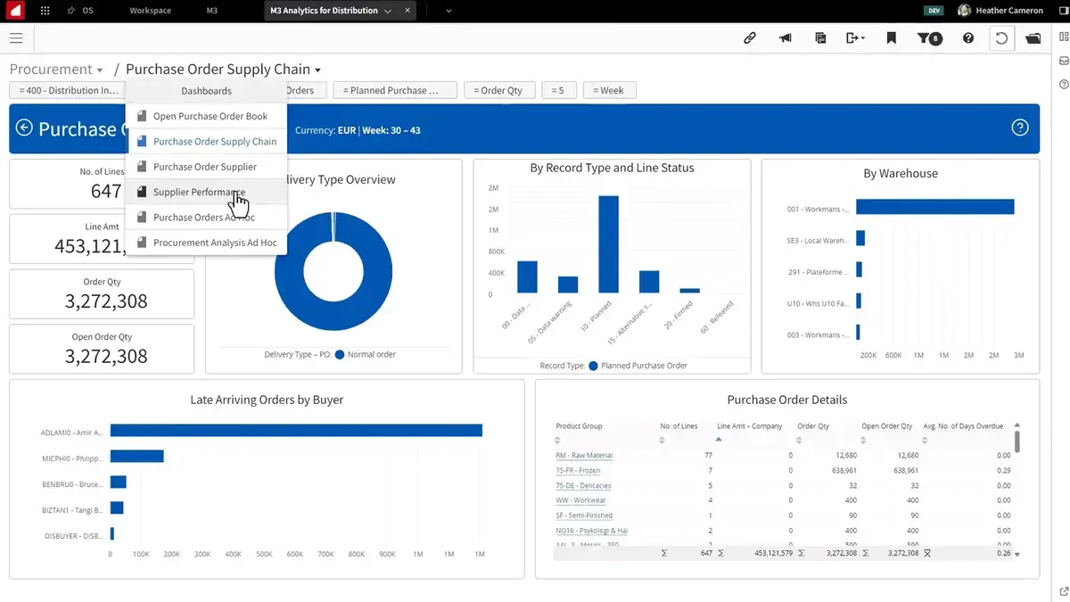1070x602 pixels.
Task: Select Procurement Analysis Ad Hoc dashboard
Action: tap(206, 243)
